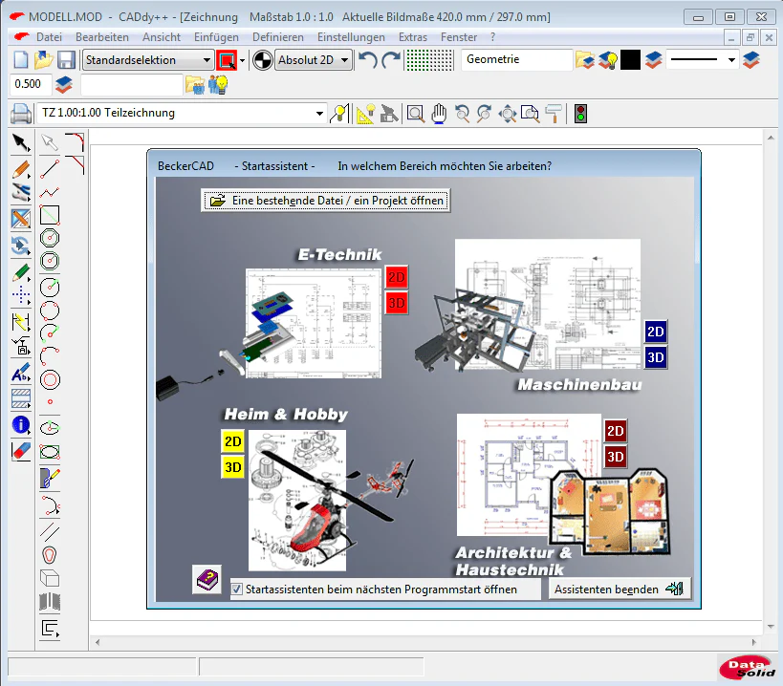Click the traffic light icon
The width and height of the screenshot is (783, 686).
580,114
